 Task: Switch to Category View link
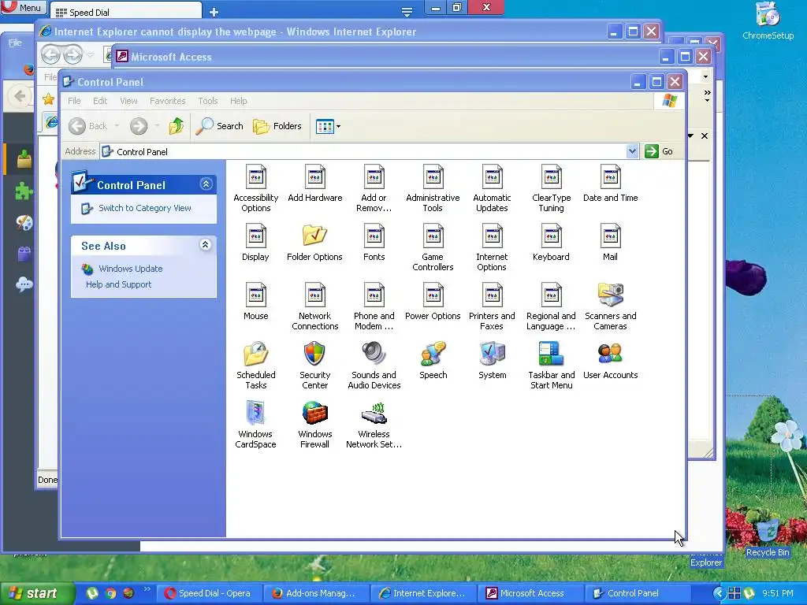[x=145, y=208]
